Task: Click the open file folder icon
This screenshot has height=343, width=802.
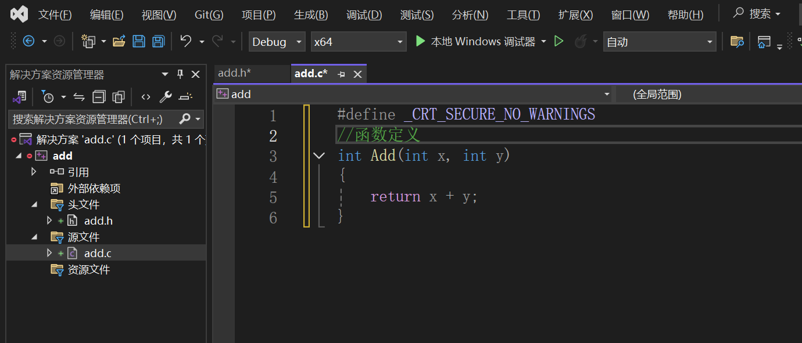Action: 119,41
